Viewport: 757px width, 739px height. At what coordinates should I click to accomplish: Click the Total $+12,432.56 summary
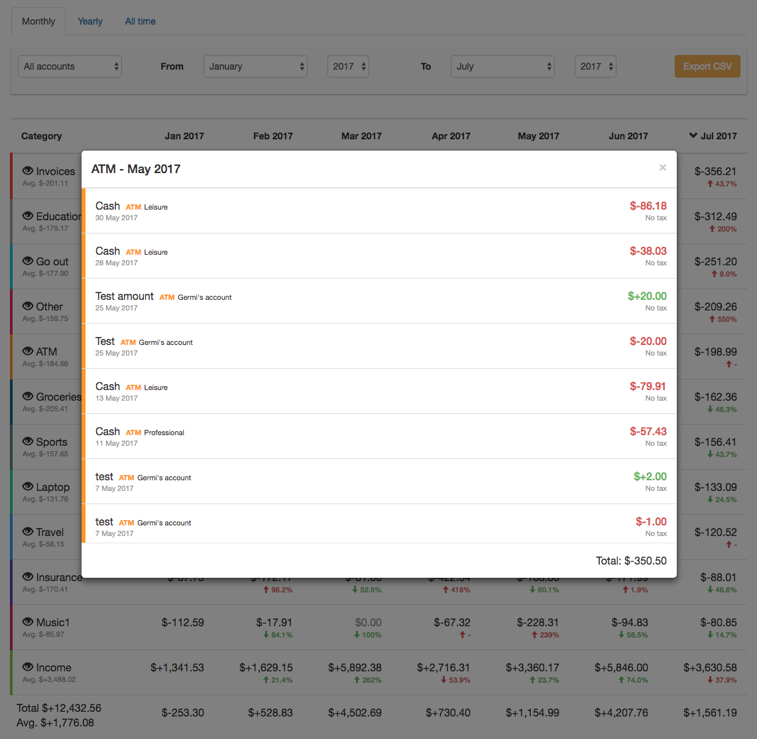click(x=59, y=708)
